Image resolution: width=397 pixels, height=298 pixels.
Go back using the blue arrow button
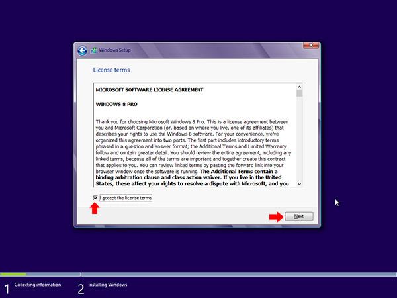(x=82, y=50)
